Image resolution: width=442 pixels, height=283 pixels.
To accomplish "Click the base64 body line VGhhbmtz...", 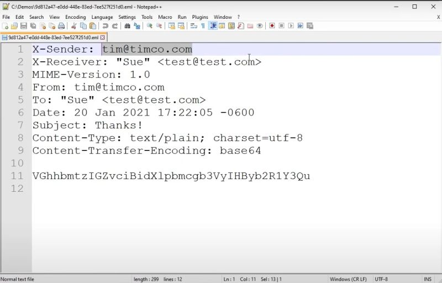I will (171, 176).
